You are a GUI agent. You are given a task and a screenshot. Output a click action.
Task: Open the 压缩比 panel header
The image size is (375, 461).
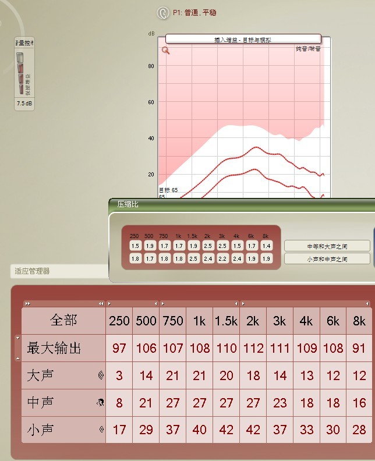[242, 204]
